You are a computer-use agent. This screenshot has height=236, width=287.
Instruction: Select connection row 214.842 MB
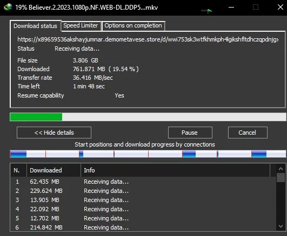point(143,227)
